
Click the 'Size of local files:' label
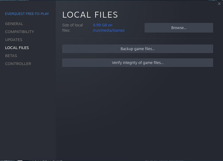(x=72, y=28)
